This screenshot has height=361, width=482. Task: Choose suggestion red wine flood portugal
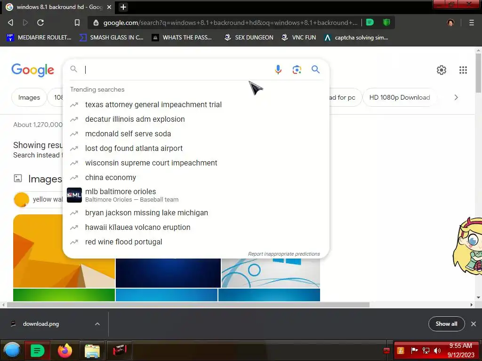[x=196, y=242]
